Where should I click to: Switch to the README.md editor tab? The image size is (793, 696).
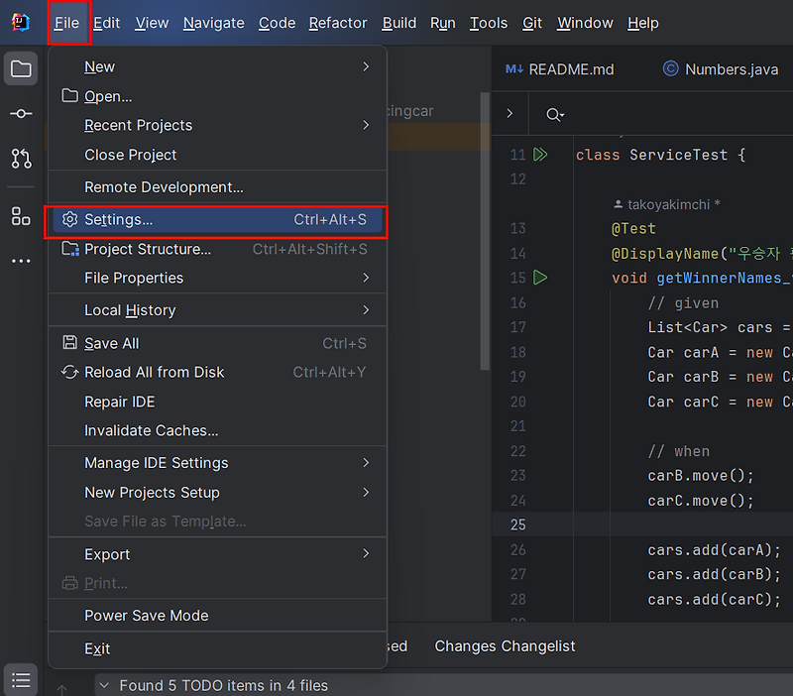[560, 69]
